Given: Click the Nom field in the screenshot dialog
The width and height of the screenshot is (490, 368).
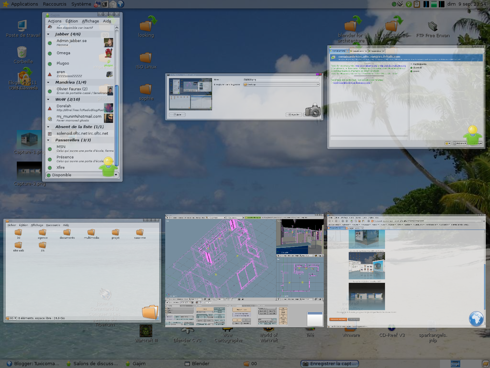Looking at the screenshot, I should tap(281, 80).
